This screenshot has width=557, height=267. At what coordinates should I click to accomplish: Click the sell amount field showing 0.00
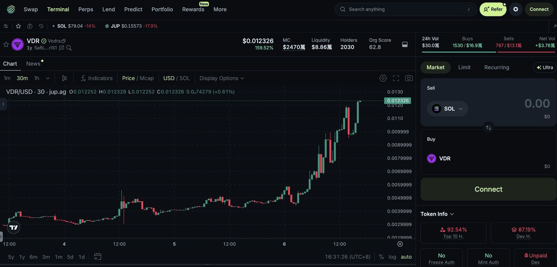(x=537, y=103)
